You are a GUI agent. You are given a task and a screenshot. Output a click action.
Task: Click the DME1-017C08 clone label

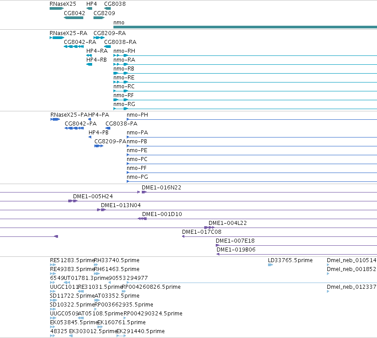click(x=202, y=232)
